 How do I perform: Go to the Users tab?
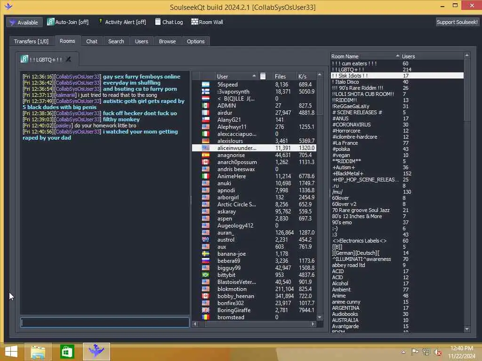coord(141,41)
